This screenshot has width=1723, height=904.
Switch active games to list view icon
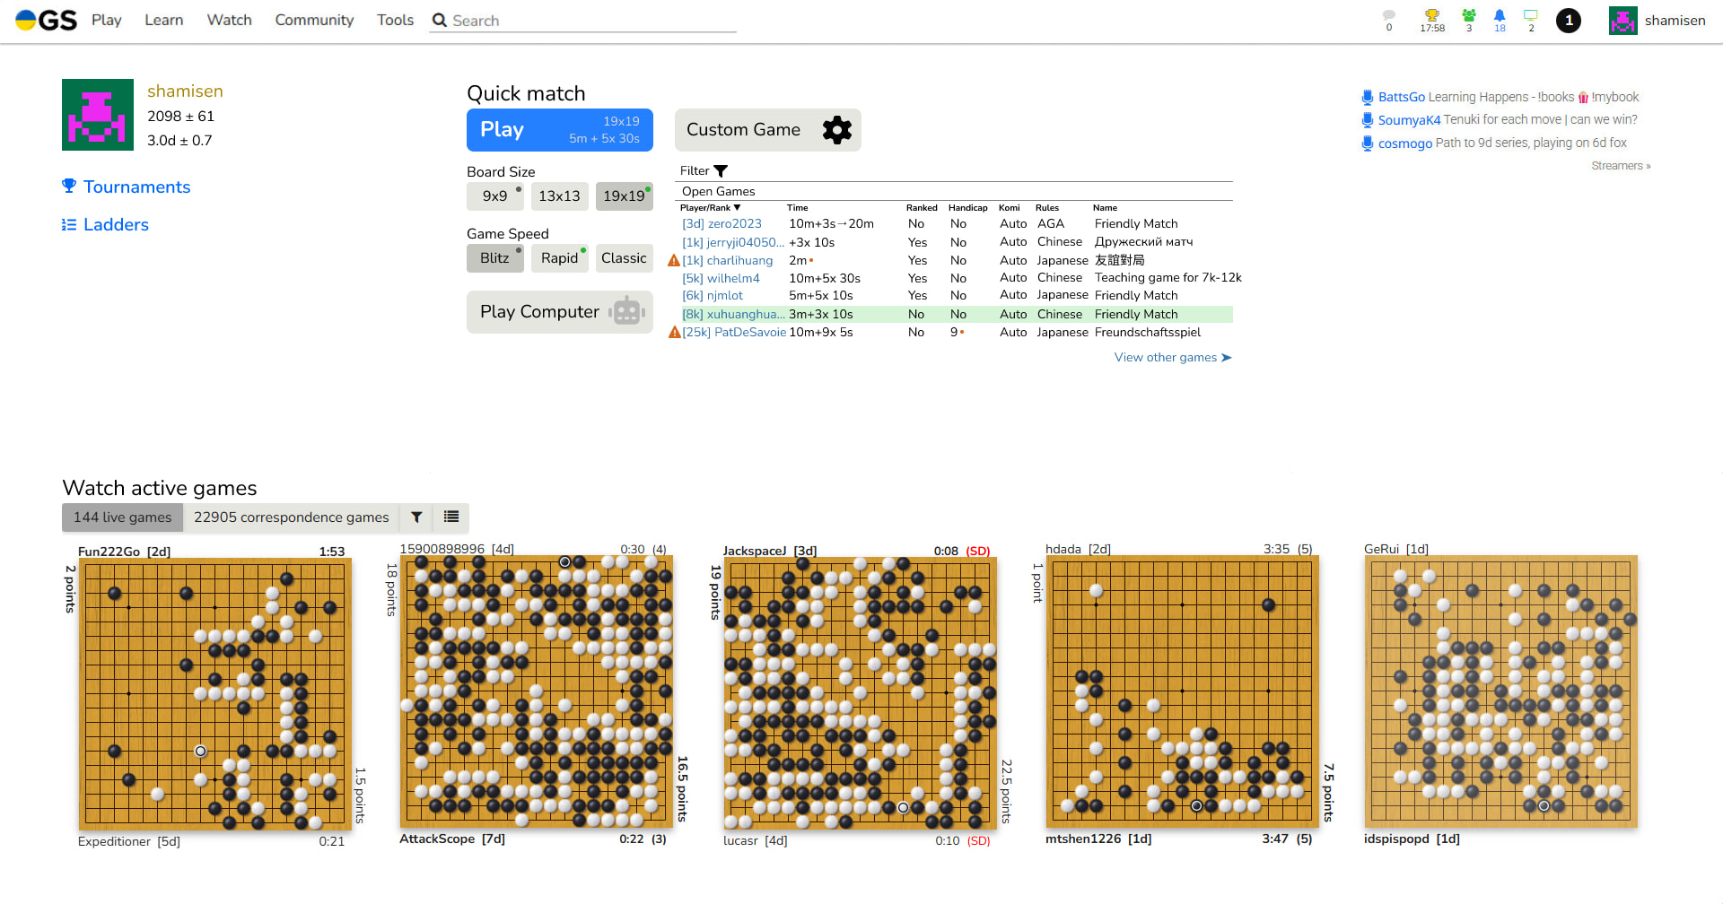451,517
